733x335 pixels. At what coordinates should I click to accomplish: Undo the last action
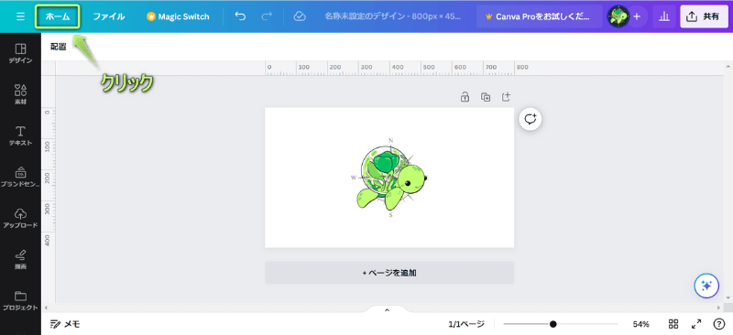(240, 16)
